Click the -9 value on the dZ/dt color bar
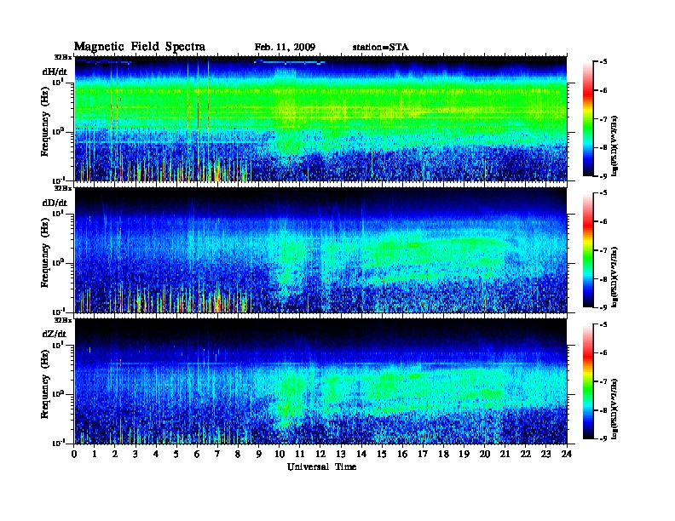This screenshot has width=675, height=521. [603, 438]
